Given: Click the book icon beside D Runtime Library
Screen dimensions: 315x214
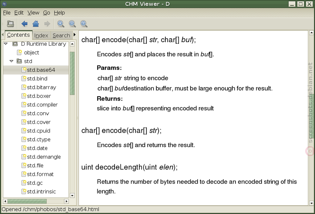Looking at the screenshot, I should (15, 44).
